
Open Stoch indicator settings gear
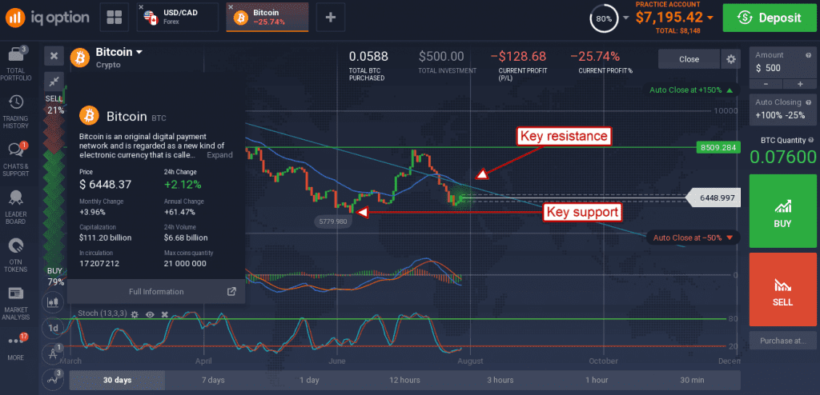point(135,314)
